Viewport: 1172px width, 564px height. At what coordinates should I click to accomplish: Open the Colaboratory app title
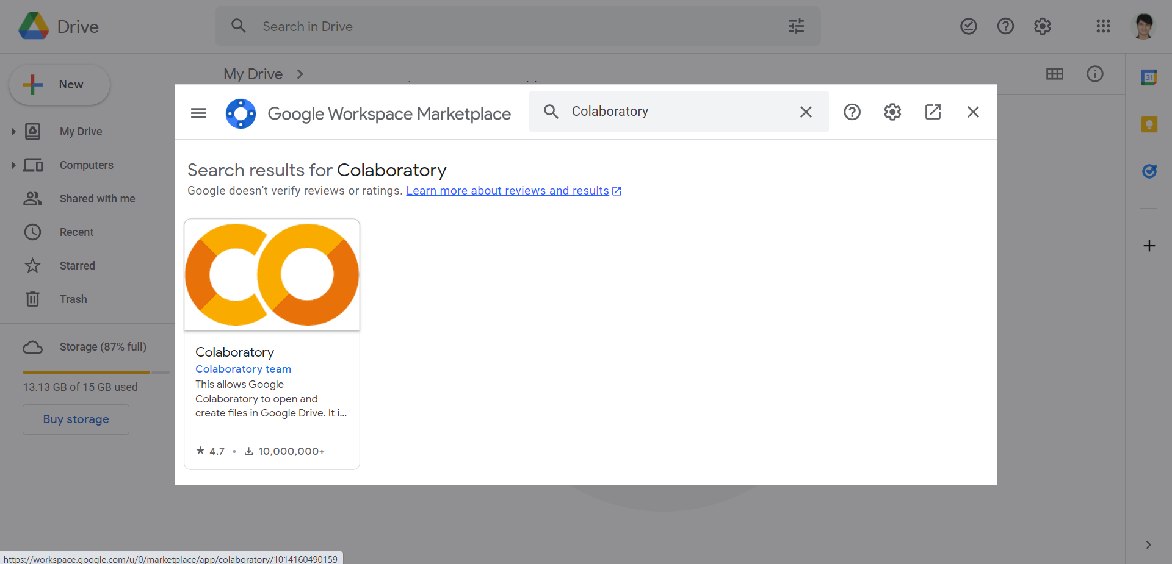coord(234,352)
